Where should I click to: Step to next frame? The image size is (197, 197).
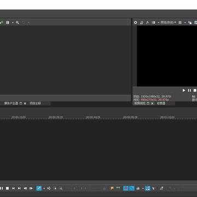click(x=31, y=188)
